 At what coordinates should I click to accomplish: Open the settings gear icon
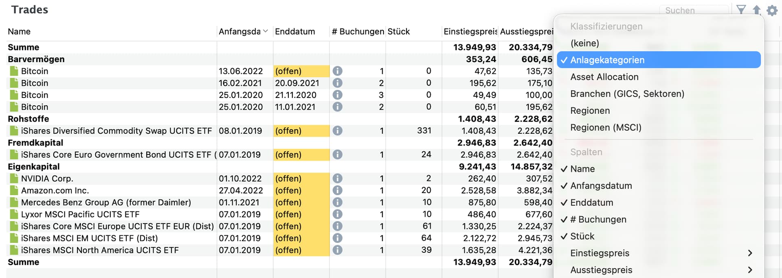[772, 10]
